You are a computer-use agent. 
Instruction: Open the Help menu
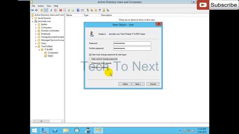(x=56, y=6)
